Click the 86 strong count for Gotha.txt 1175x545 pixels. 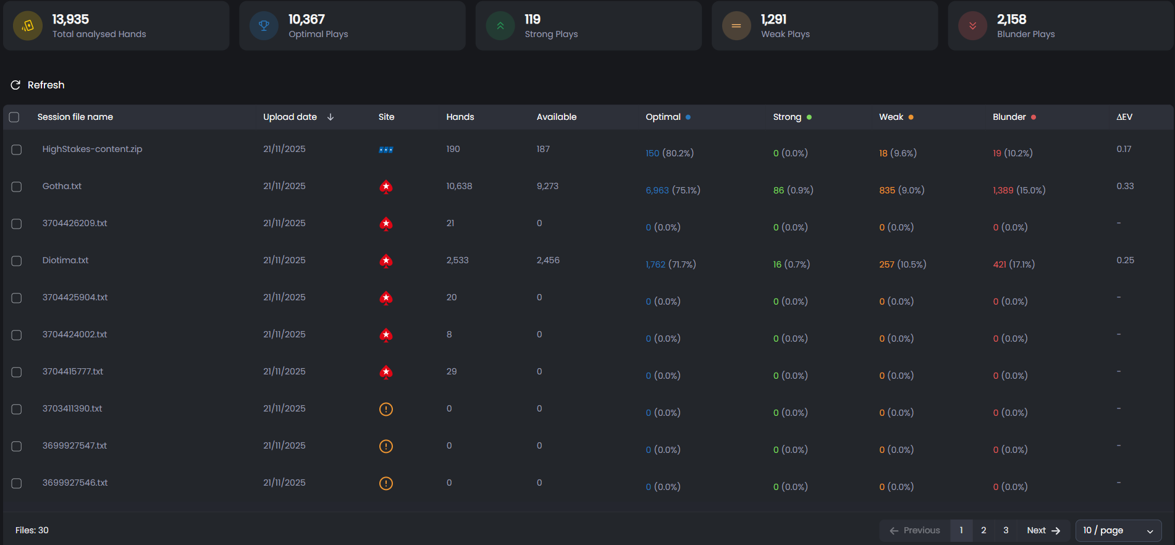(778, 190)
